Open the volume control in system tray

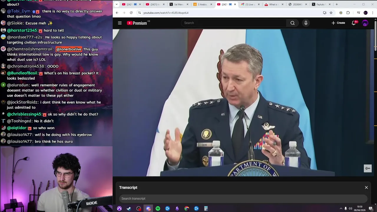click(x=350, y=209)
